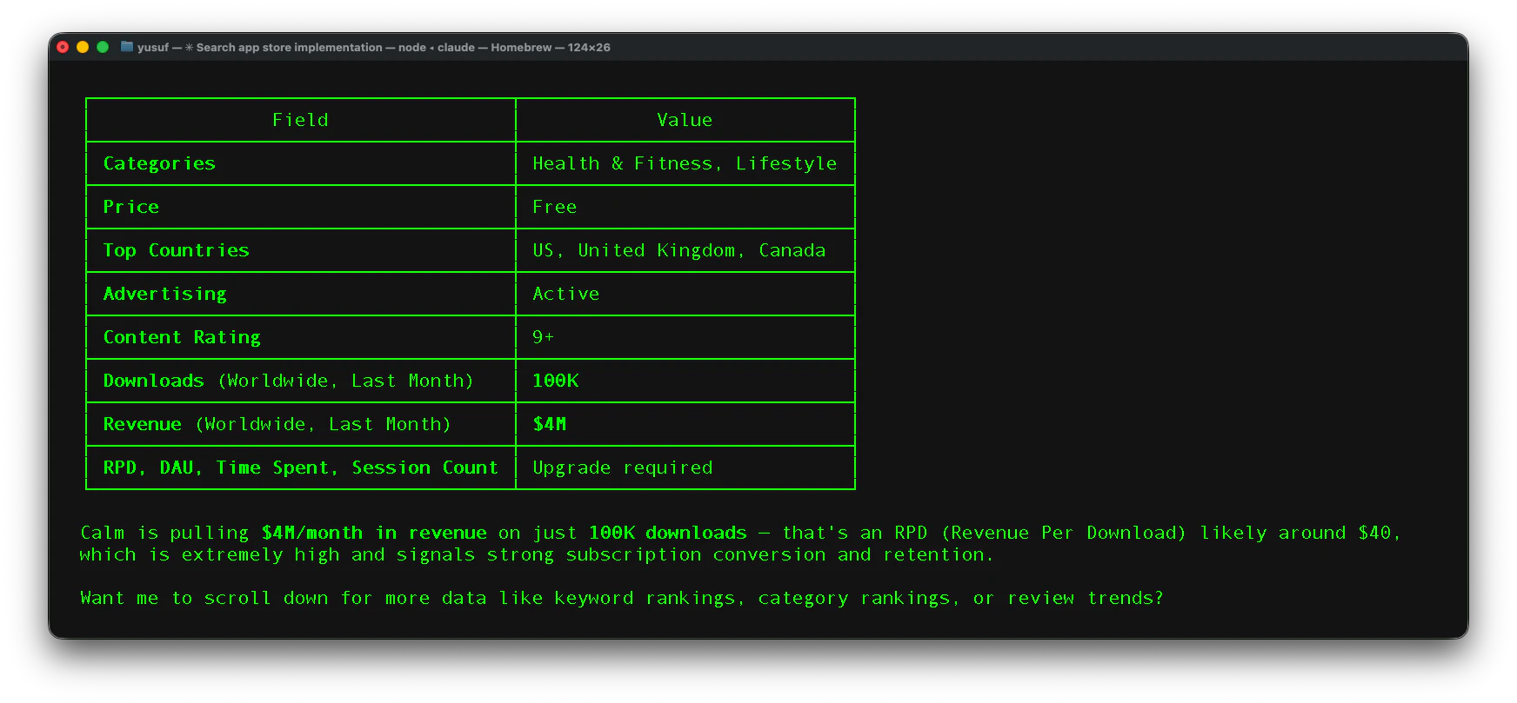This screenshot has width=1517, height=703.
Task: Click the 'Want me to scroll down' question
Action: (622, 598)
